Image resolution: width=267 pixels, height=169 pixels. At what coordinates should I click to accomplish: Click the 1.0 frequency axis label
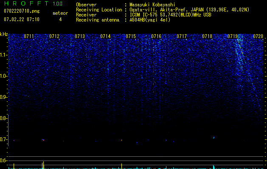click(3, 76)
